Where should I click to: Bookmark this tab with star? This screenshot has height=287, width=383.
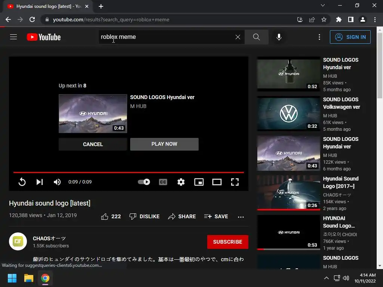coord(324,19)
